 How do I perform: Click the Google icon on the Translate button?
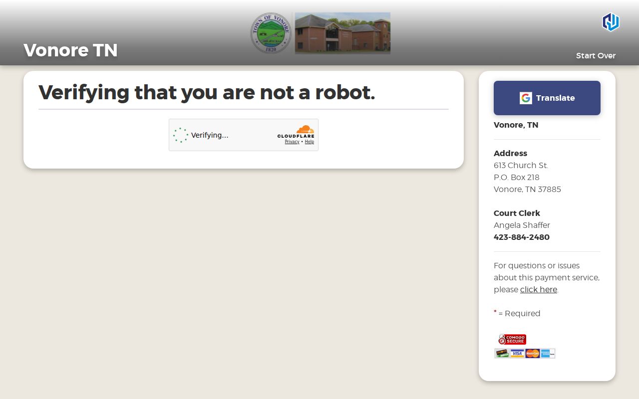(x=526, y=98)
